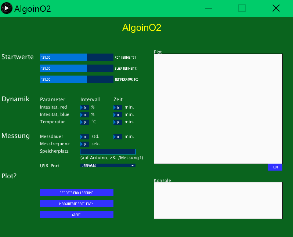Adjust the ROT [EINHEIT?] slider

point(77,57)
